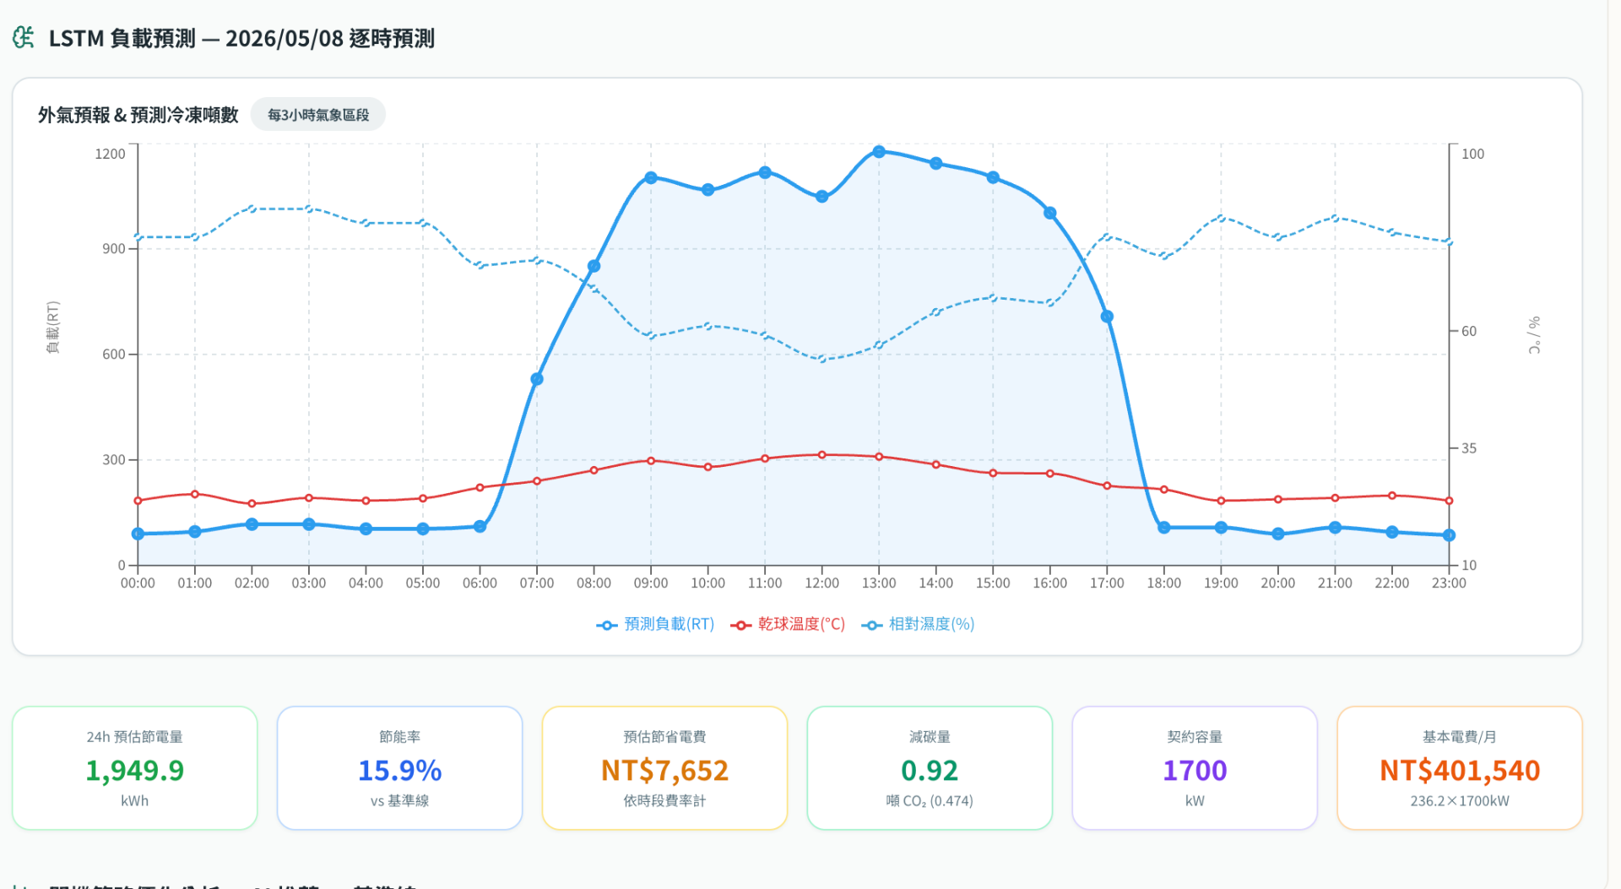Click the 07:00 predicted load data point

point(537,379)
